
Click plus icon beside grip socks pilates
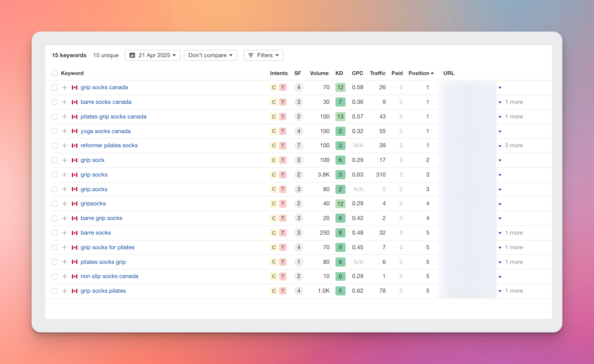tap(65, 291)
